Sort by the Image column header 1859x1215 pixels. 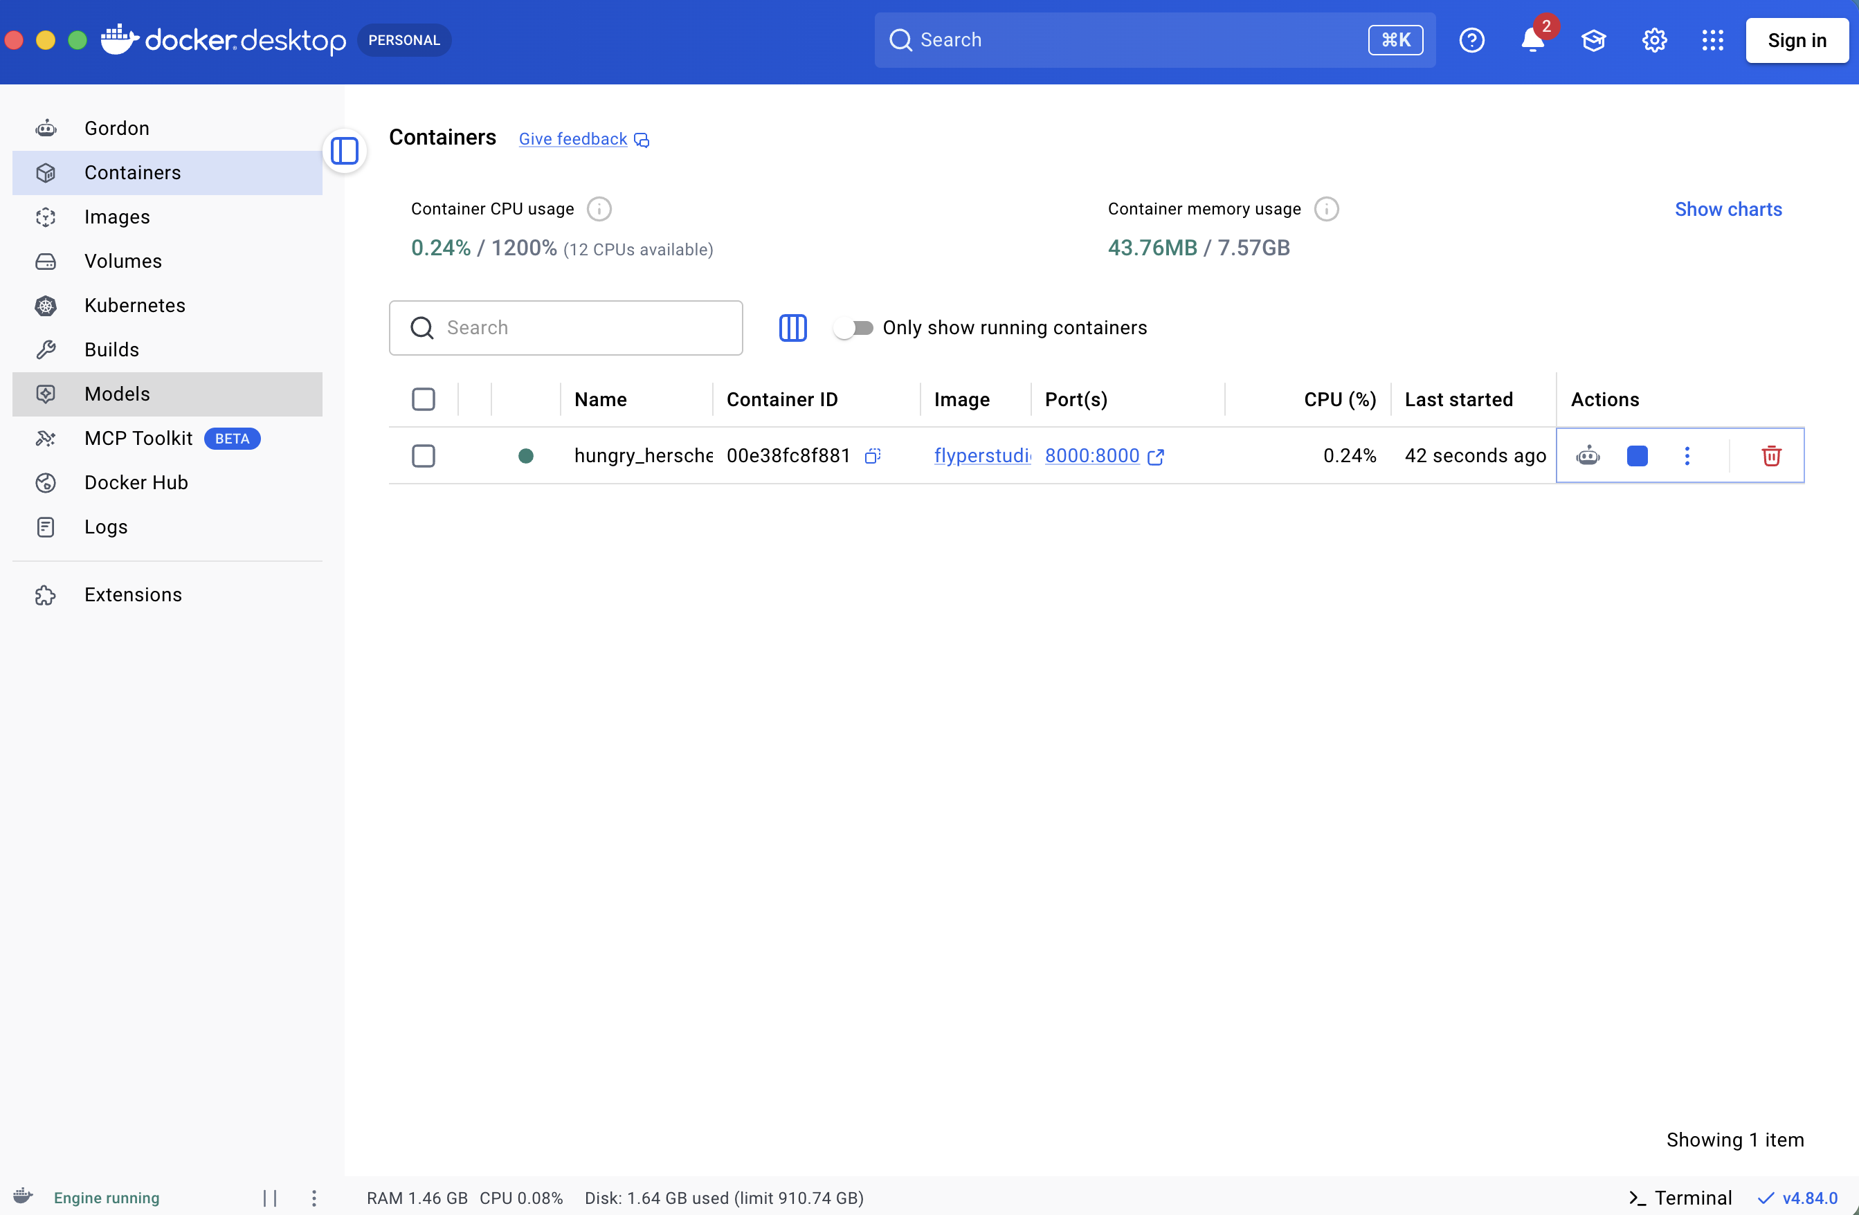click(x=961, y=400)
